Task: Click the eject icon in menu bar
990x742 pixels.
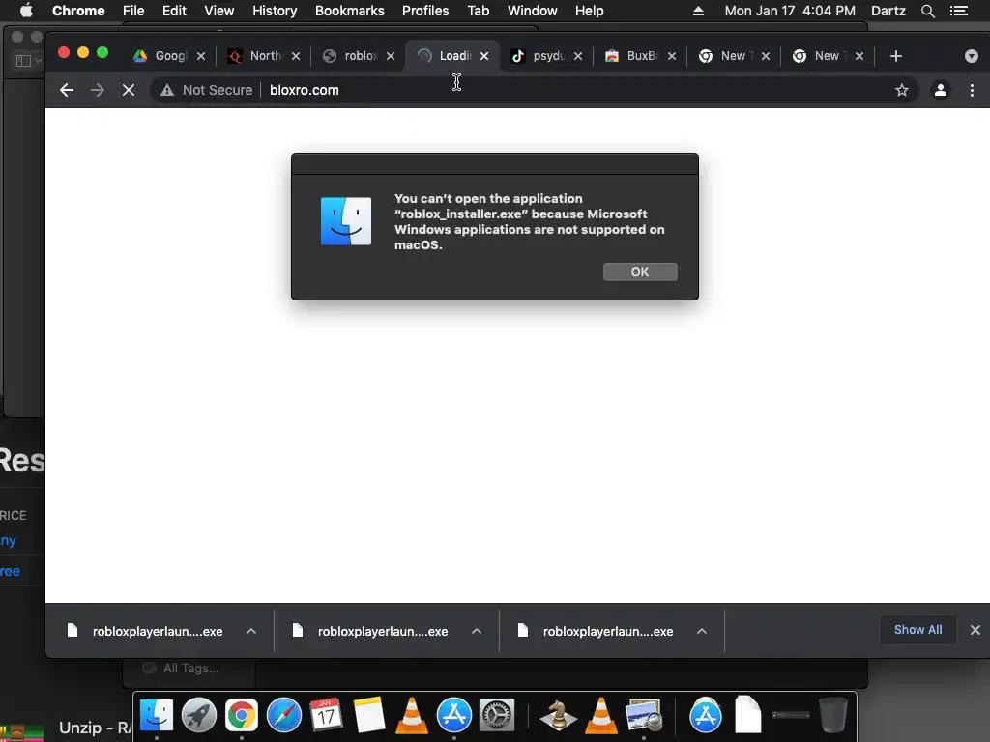Action: (x=698, y=11)
